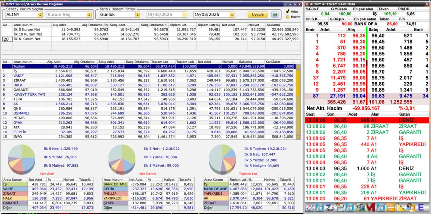Click the ask price 96,45 in order book
The width and height of the screenshot is (431, 214).
point(378,41)
